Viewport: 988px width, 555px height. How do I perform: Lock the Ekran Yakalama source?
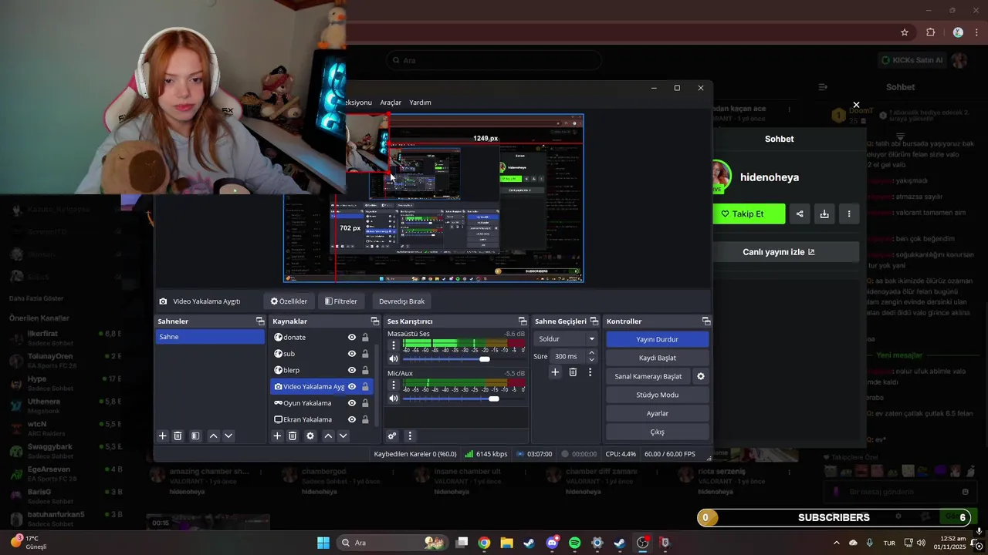365,419
